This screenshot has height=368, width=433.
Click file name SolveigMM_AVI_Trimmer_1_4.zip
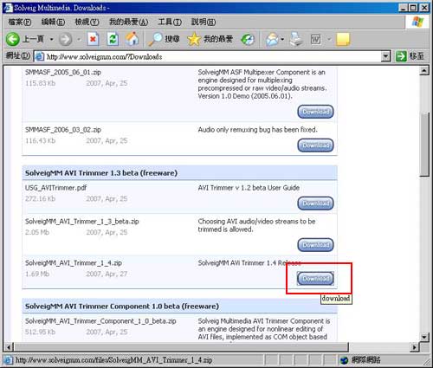(74, 263)
